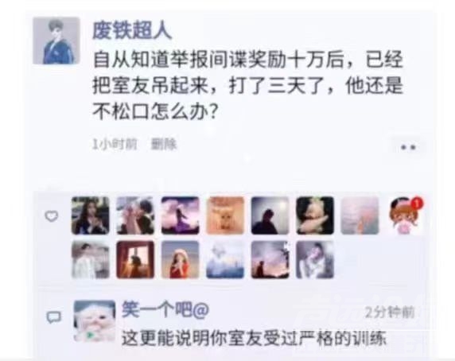Open liker avatar with red window scene
The height and width of the screenshot is (361, 455).
[135, 260]
